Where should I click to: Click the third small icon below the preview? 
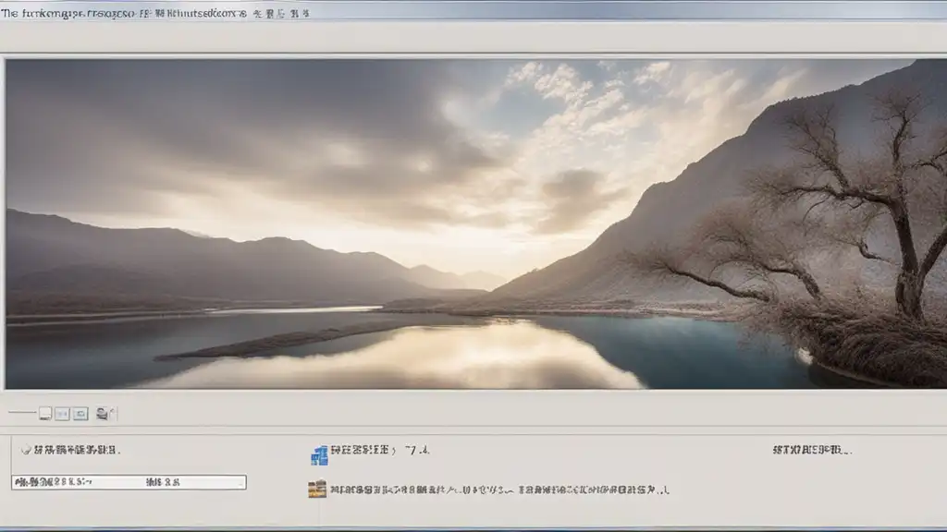click(x=80, y=414)
